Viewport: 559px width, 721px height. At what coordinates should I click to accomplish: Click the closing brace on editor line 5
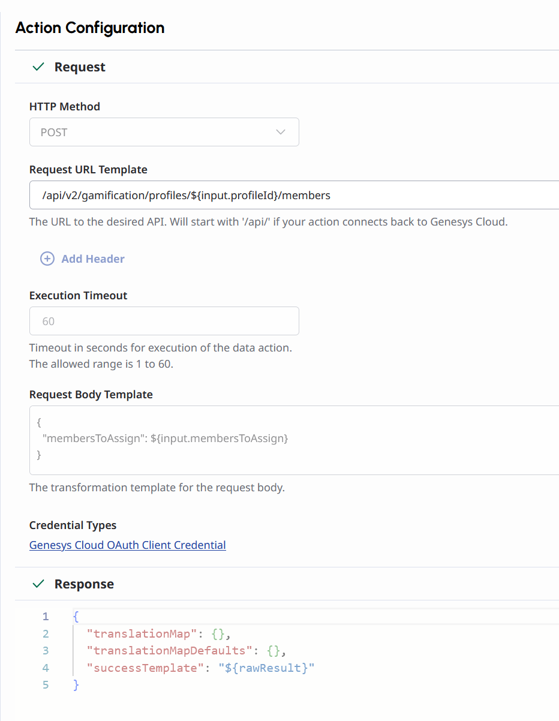point(76,684)
